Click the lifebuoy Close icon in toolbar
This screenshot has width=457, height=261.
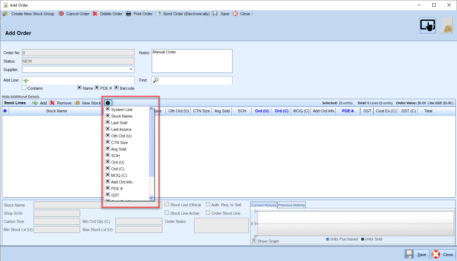[x=235, y=14]
